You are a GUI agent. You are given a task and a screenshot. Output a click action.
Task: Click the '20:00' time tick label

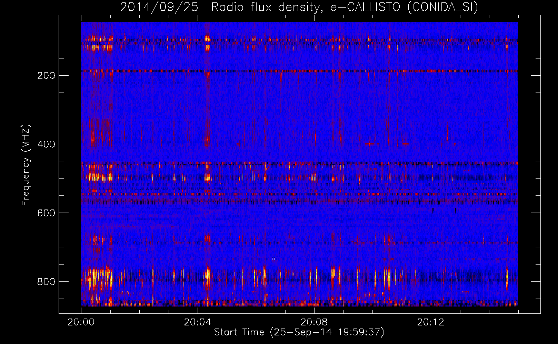coord(81,322)
